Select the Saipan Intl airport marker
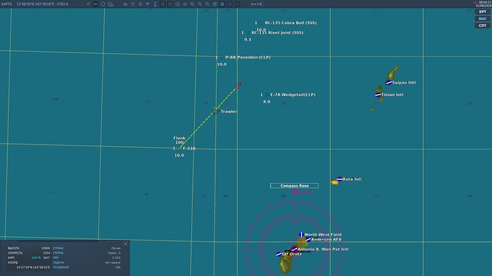 click(x=389, y=83)
